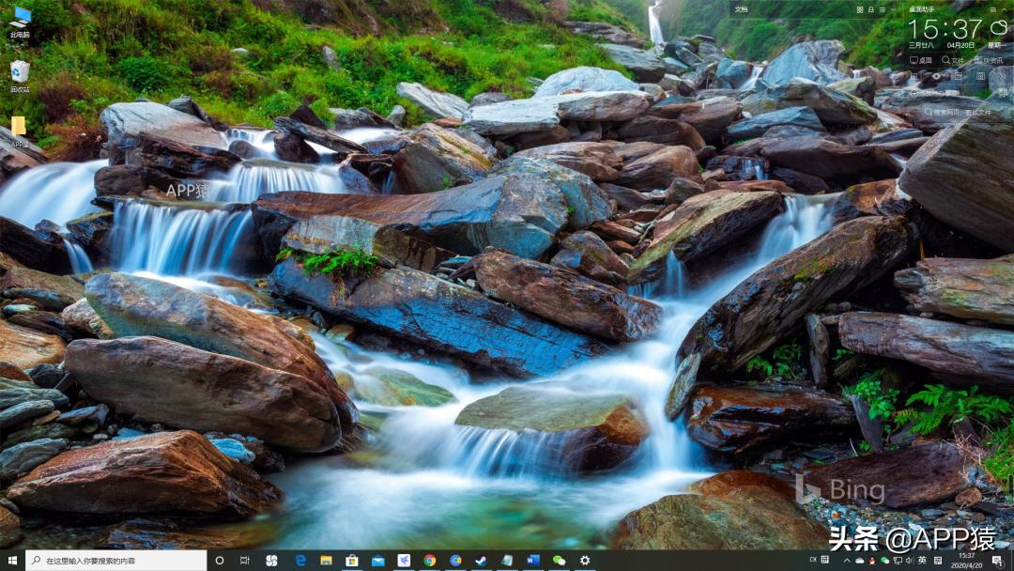
Task: Click the 文档 widget title
Action: 741,9
